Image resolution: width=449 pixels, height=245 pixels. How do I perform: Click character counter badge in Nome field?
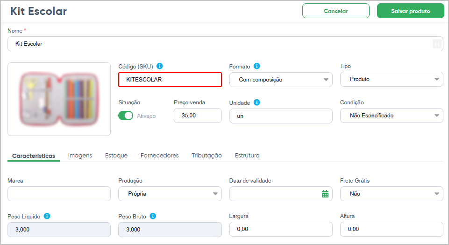[437, 44]
